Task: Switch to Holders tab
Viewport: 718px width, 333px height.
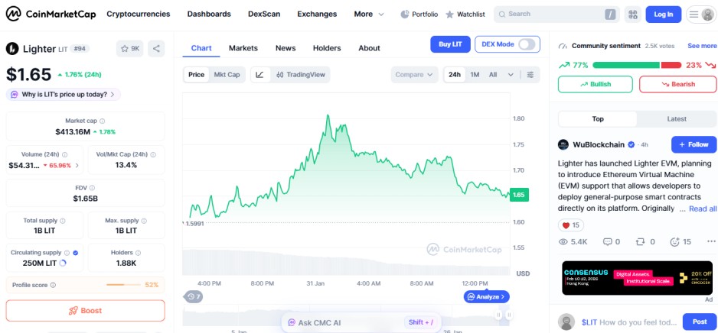Action: coord(327,48)
